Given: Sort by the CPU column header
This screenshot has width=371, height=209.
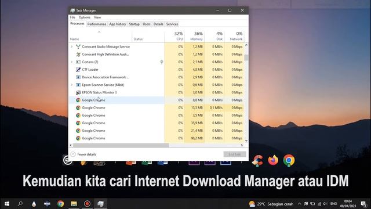Looking at the screenshot, I should pos(174,36).
